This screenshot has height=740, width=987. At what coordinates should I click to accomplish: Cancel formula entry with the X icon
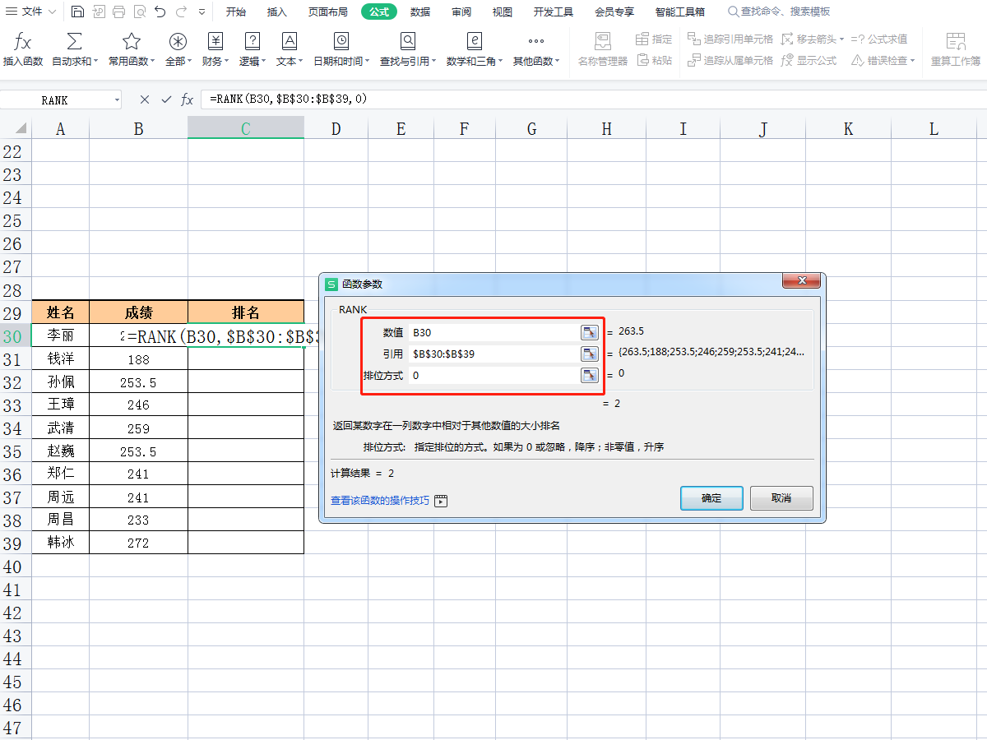(x=145, y=99)
